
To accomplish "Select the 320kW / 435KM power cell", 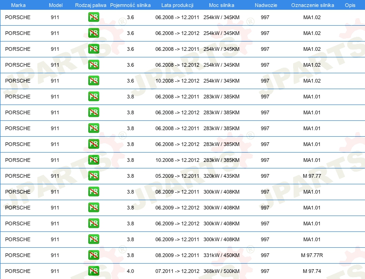I will [x=221, y=176].
